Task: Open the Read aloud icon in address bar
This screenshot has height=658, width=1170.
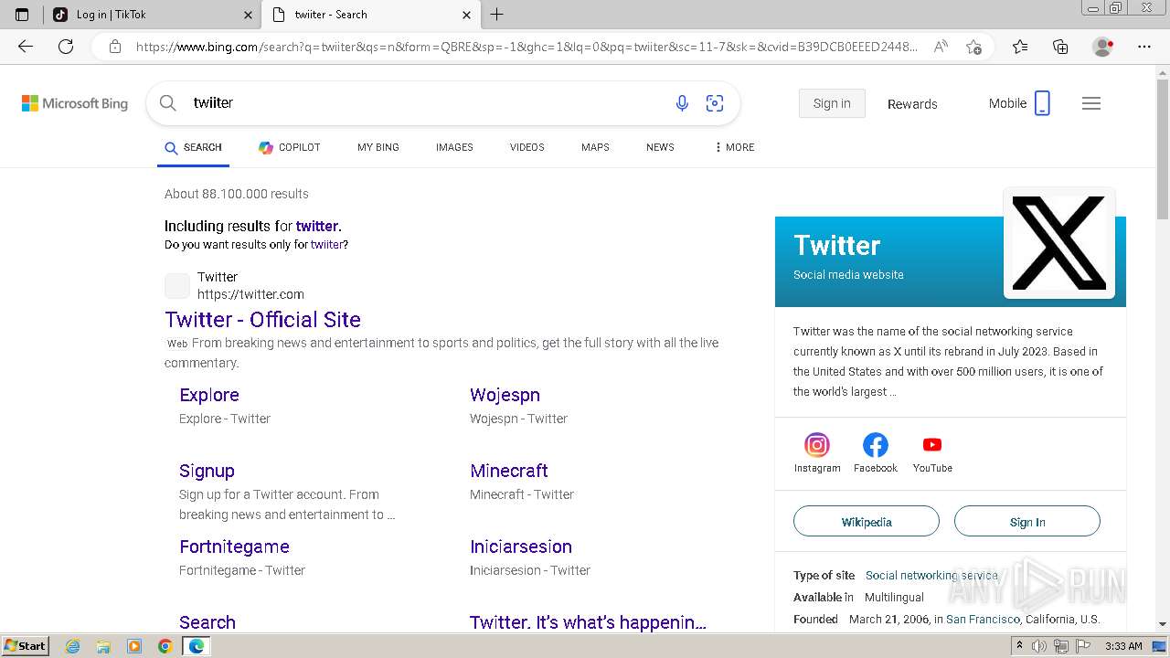Action: [941, 47]
